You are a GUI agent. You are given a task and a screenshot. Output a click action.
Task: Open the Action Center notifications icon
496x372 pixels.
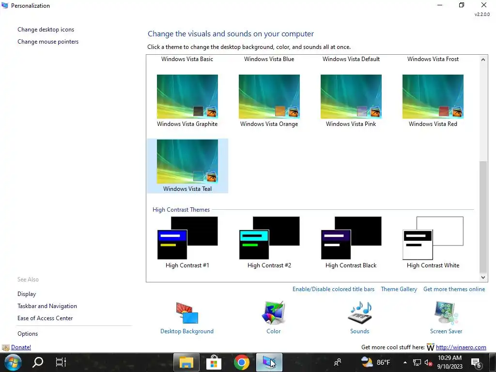point(476,362)
